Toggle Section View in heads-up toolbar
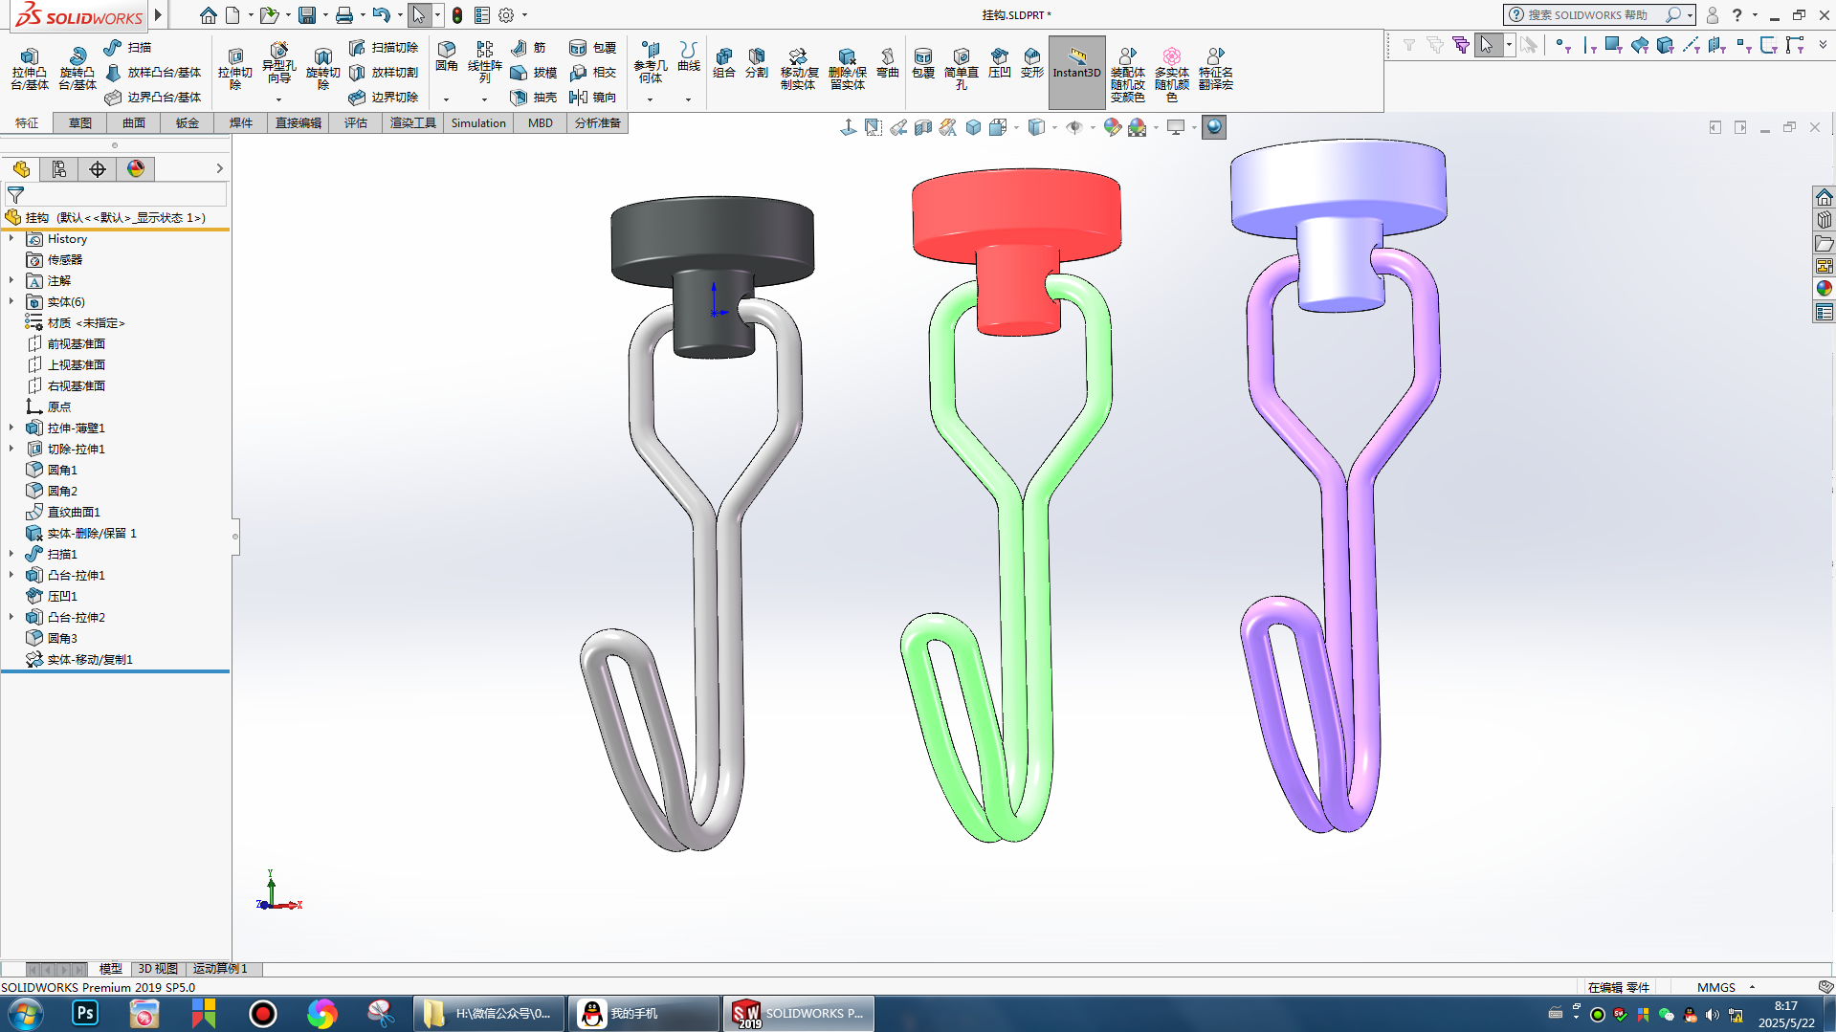This screenshot has height=1032, width=1836. point(923,127)
